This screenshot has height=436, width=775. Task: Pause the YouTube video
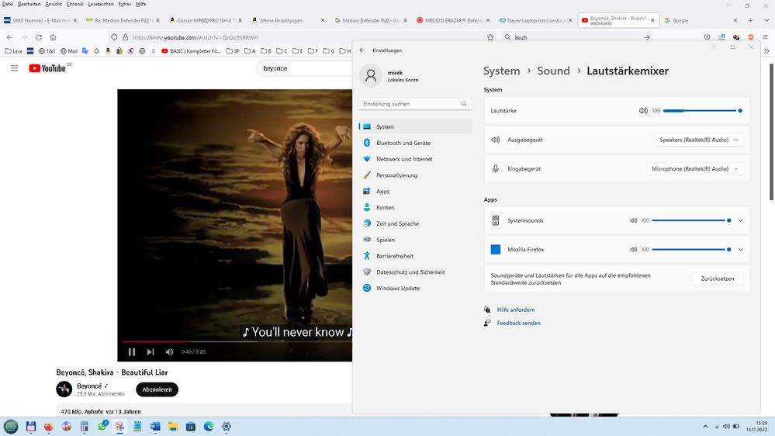click(132, 351)
